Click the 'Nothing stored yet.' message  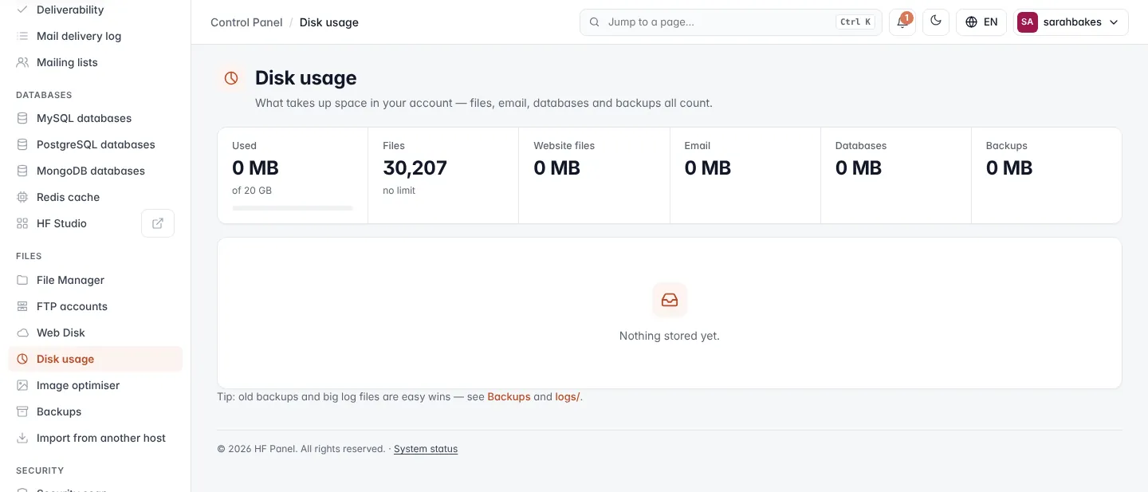pyautogui.click(x=670, y=336)
